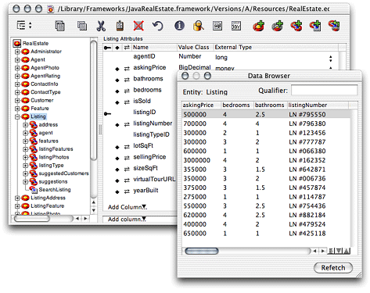Click the Administrator entity icon
This screenshot has height=293, width=370.
click(25, 52)
